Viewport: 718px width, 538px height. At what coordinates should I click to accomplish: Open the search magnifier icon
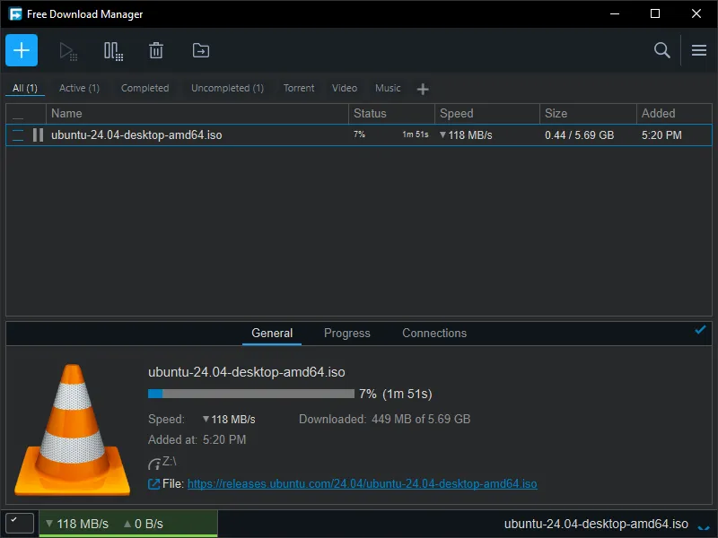tap(662, 51)
